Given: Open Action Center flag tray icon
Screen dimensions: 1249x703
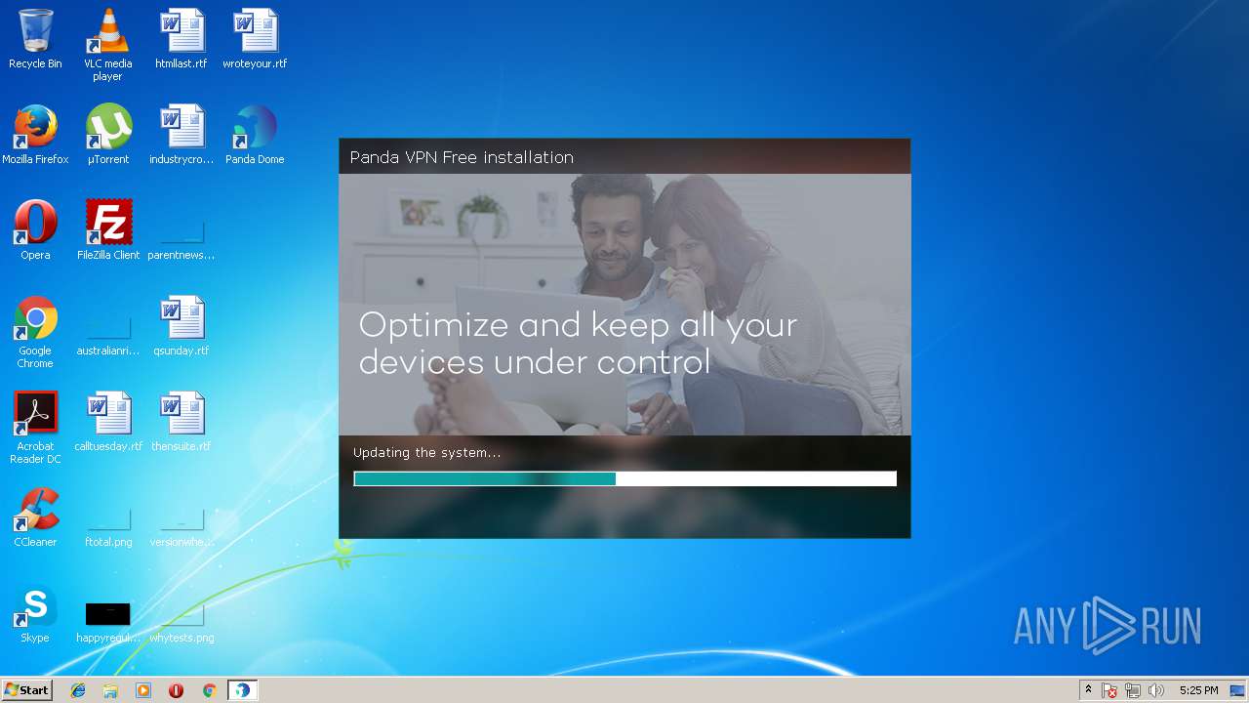Looking at the screenshot, I should [1109, 690].
